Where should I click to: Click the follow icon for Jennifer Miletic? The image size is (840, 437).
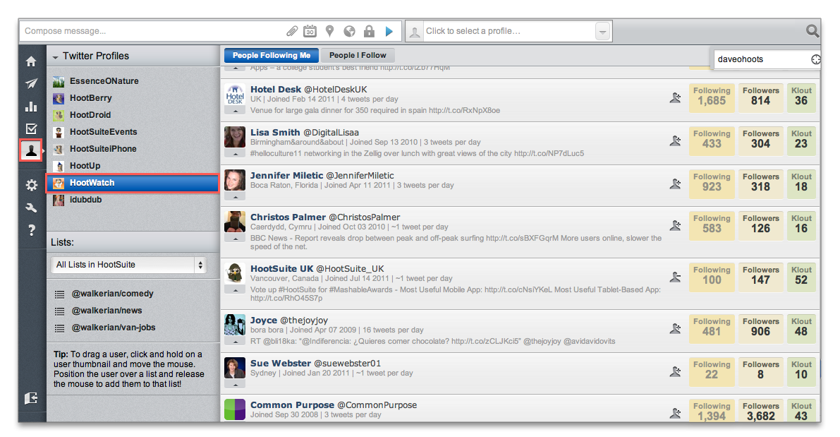675,184
